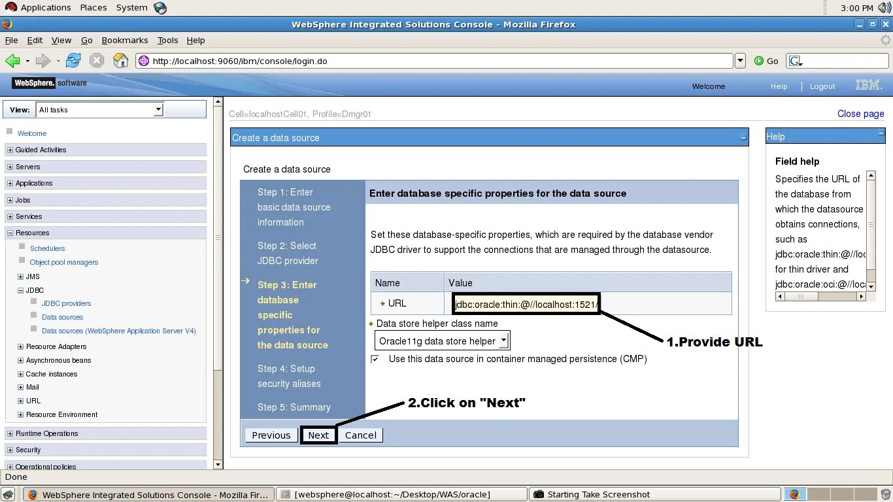Expand the Applications section in navigation
The image size is (893, 502).
click(x=10, y=183)
